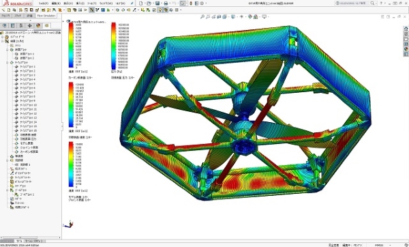Image resolution: width=409 pixels, height=247 pixels.
Task: Open the ウィンドウ(W) window menu
Action: click(106, 3)
